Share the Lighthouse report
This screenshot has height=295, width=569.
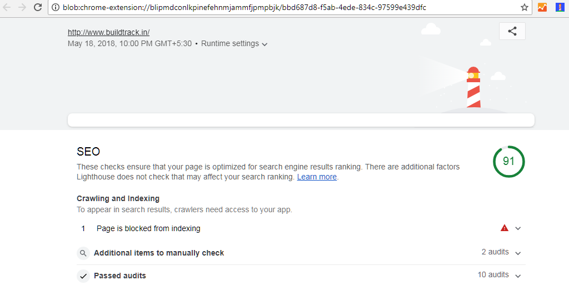[x=512, y=31]
